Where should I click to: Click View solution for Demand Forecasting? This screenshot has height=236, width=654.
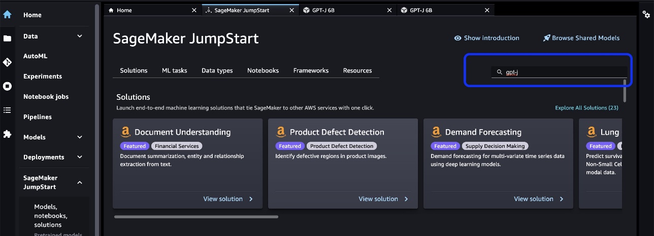click(x=534, y=199)
